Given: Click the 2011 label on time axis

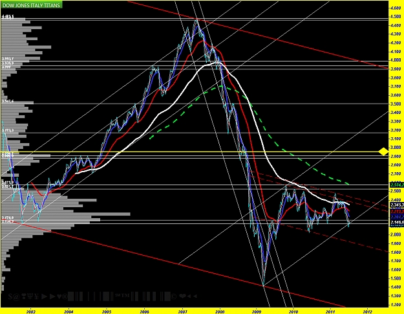Looking at the screenshot, I should (330, 311).
